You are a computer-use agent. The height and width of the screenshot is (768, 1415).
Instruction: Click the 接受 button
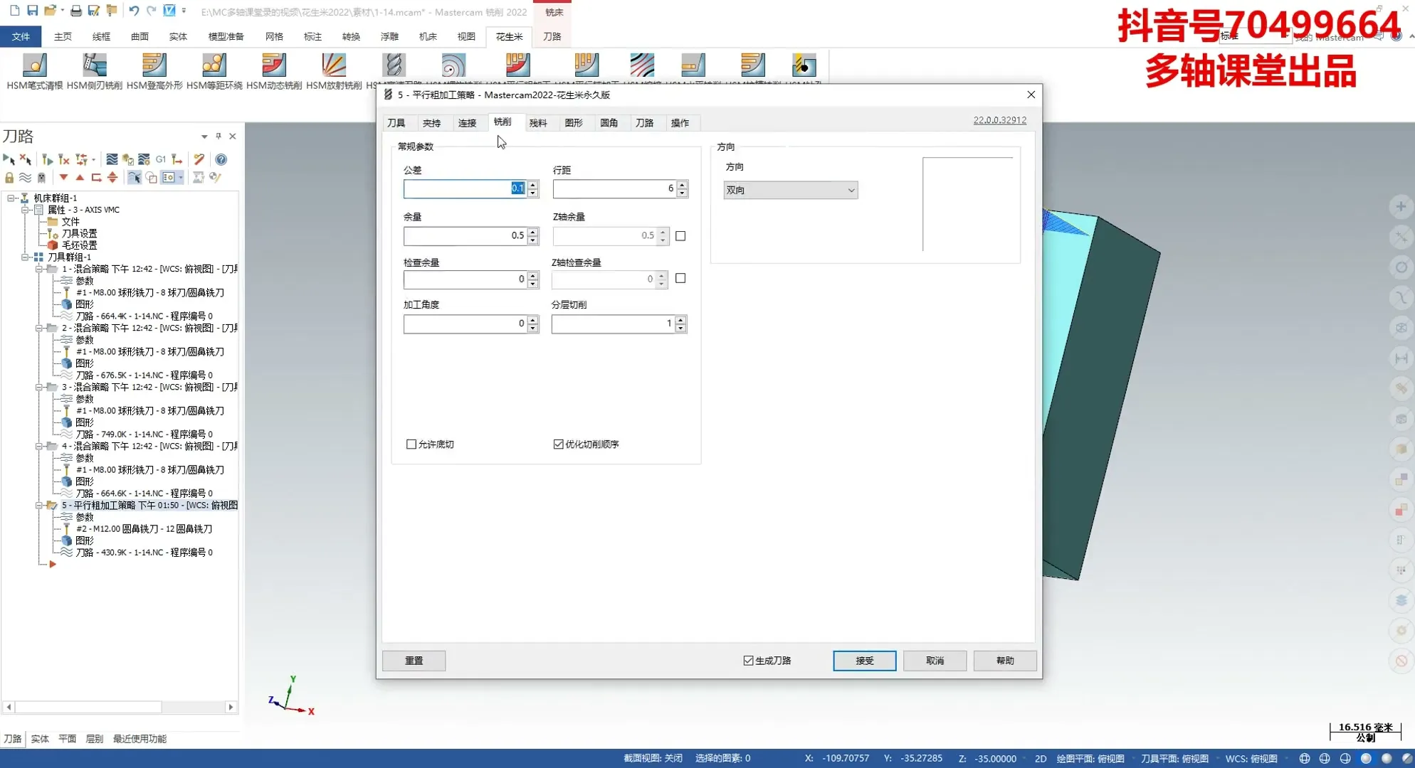click(864, 661)
